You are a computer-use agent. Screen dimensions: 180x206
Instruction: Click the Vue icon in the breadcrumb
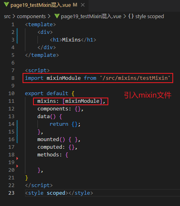coord(57,16)
